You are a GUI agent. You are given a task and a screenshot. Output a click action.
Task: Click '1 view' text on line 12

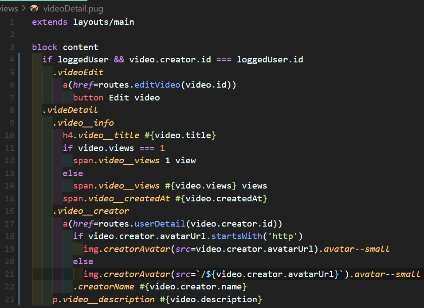[x=181, y=161]
